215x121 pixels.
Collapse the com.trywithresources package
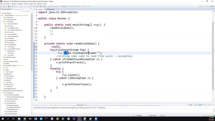tap(4, 49)
